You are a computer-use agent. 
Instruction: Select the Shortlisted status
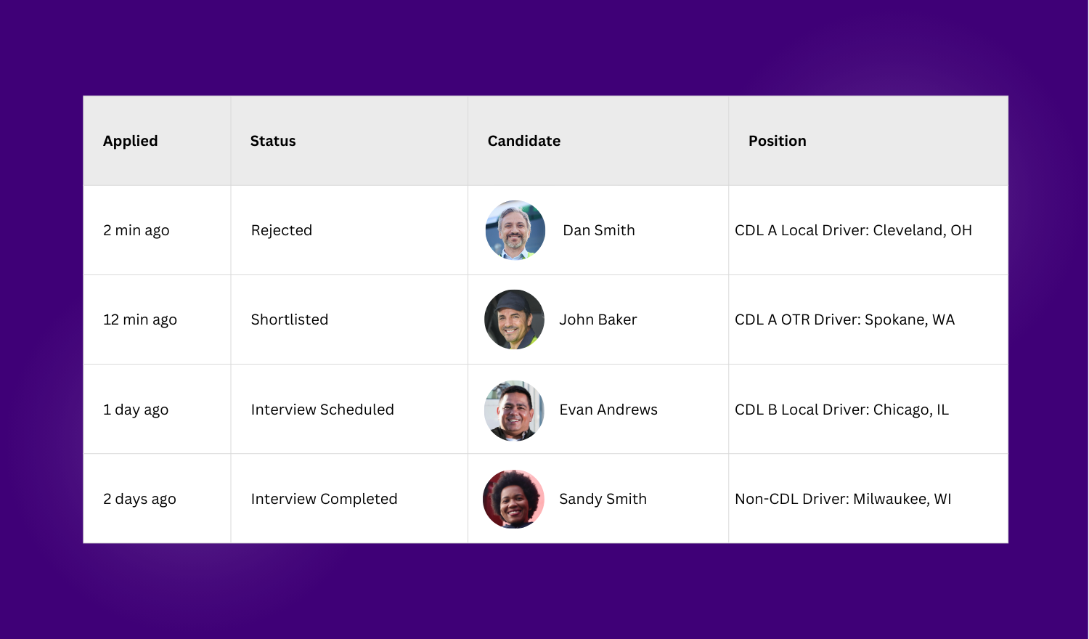point(290,319)
